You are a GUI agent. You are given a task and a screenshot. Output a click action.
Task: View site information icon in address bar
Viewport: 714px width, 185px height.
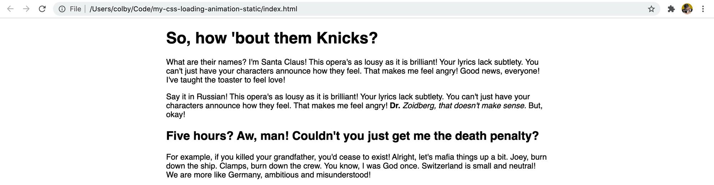[x=62, y=9]
